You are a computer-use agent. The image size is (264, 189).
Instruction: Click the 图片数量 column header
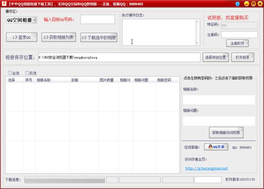107,80
